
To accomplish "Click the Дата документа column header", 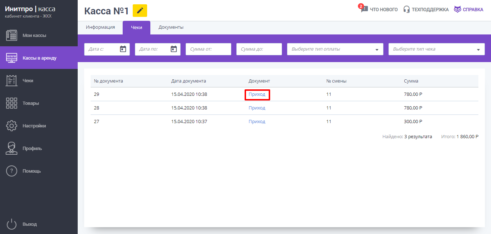I will point(188,81).
